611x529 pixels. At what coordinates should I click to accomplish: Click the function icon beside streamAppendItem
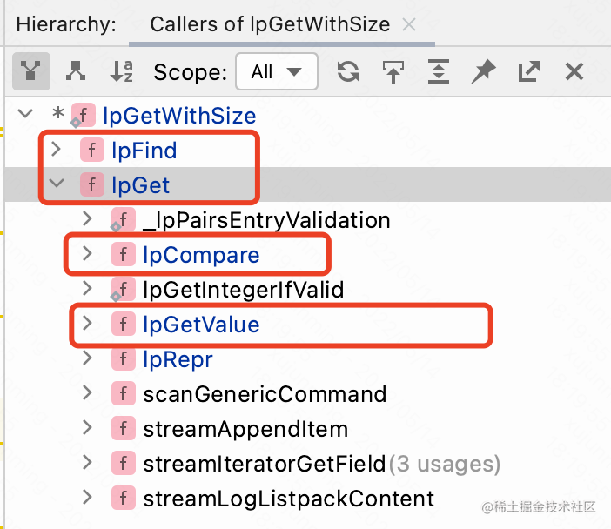(x=123, y=428)
